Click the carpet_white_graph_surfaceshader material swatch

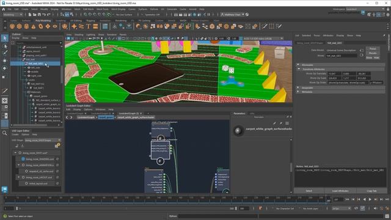pos(238,130)
